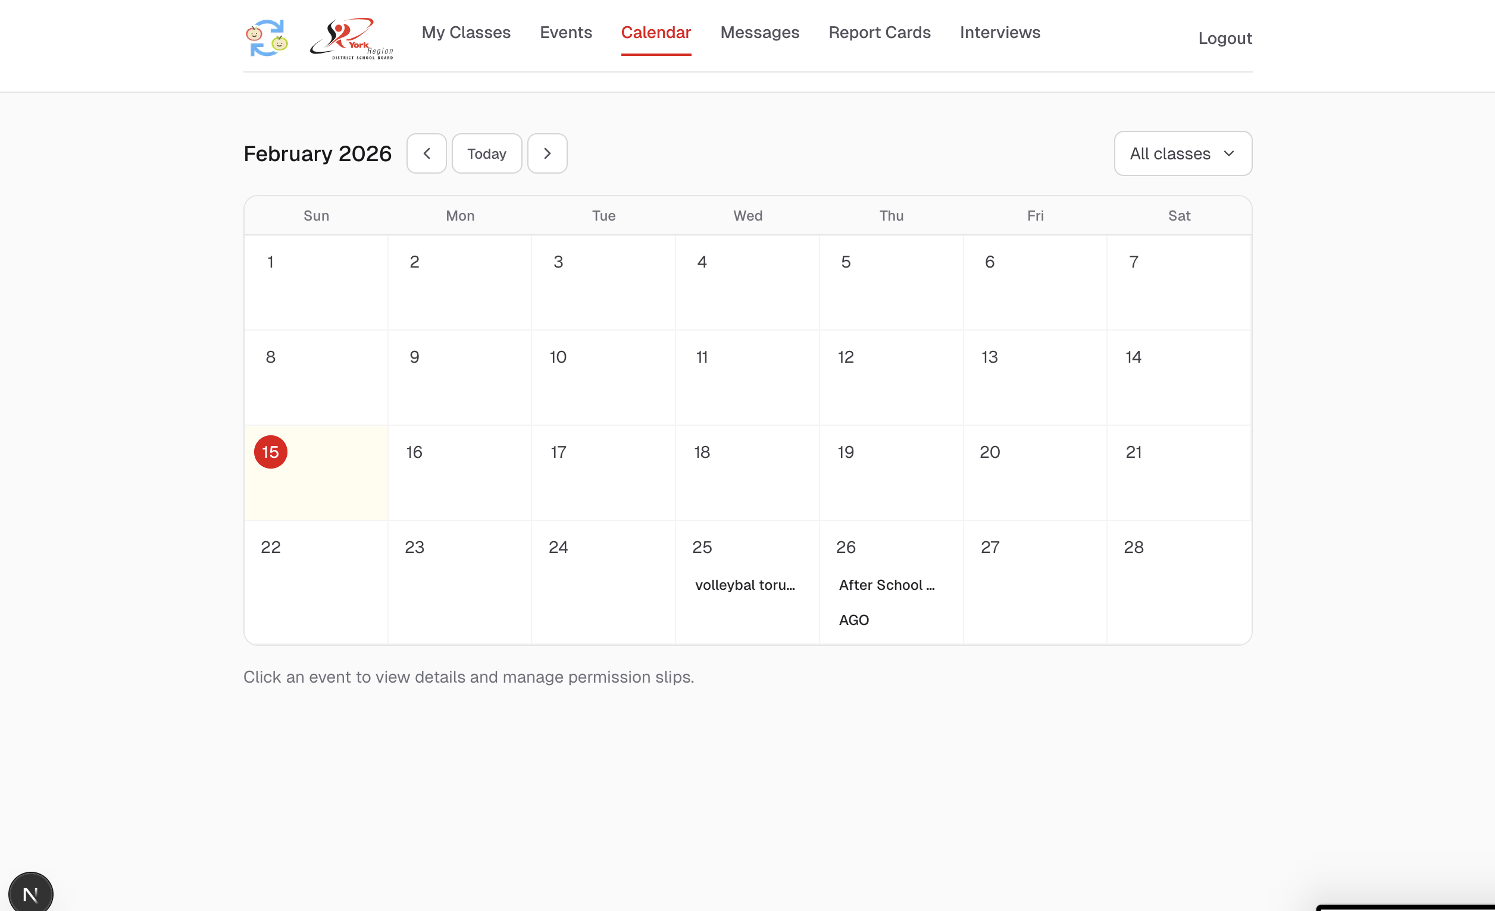Go to previous month with left chevron
The height and width of the screenshot is (911, 1495).
point(426,153)
